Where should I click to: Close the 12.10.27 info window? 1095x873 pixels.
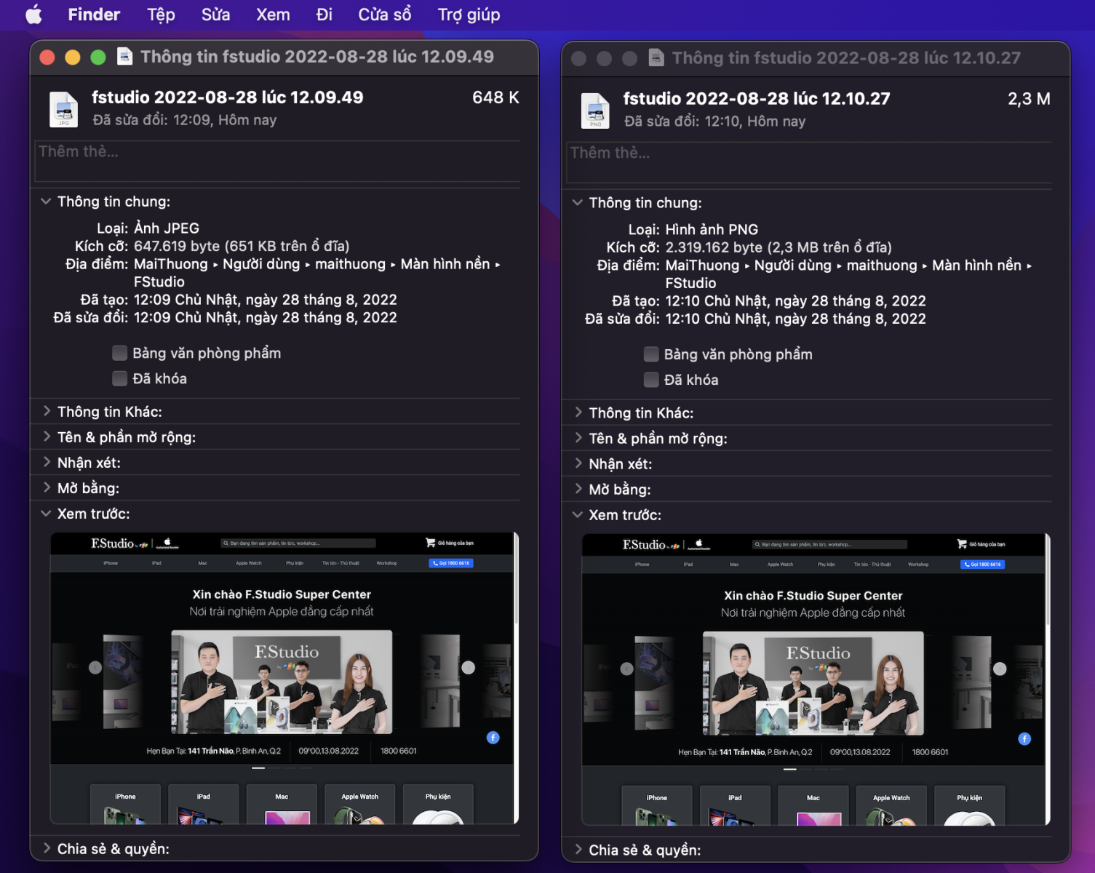[x=579, y=58]
